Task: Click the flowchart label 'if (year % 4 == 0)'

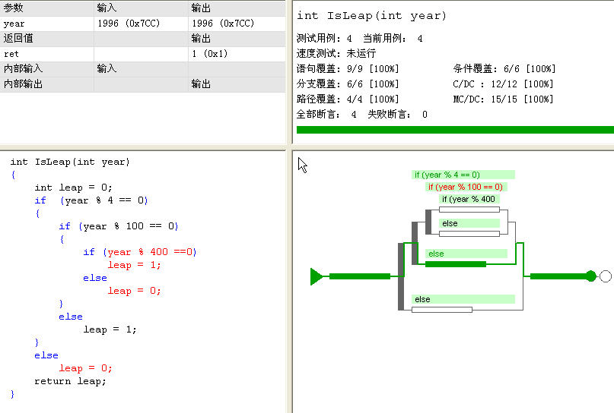Action: (447, 175)
